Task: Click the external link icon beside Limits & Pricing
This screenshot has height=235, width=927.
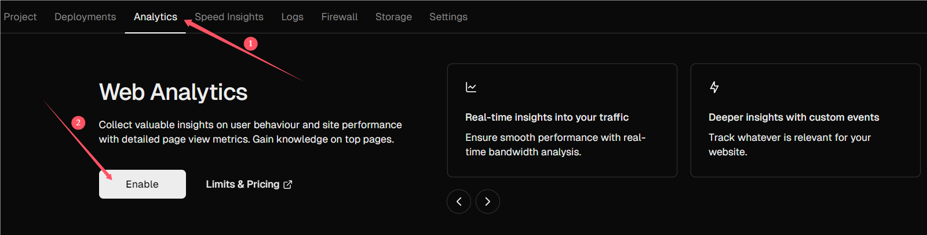Action: (288, 184)
